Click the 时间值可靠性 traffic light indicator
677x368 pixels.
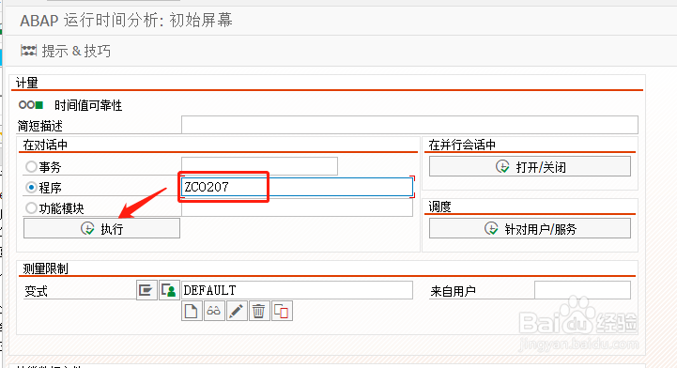pos(31,105)
